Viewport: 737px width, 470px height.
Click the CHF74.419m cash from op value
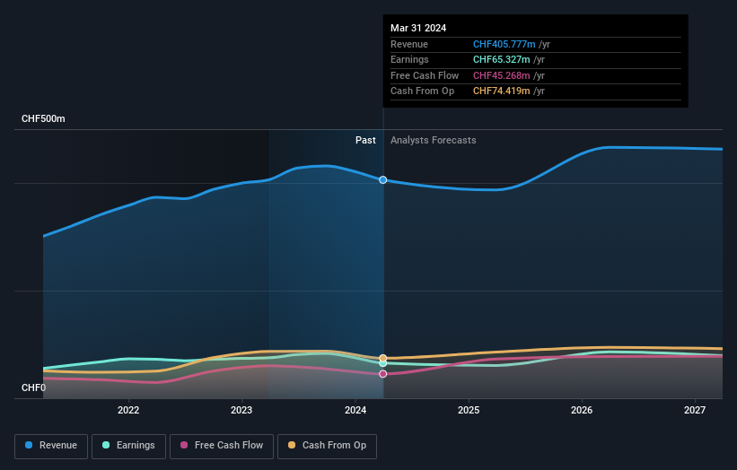point(502,91)
